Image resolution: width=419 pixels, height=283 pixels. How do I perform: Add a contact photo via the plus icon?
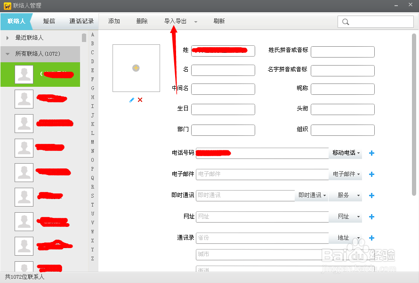pos(136,68)
